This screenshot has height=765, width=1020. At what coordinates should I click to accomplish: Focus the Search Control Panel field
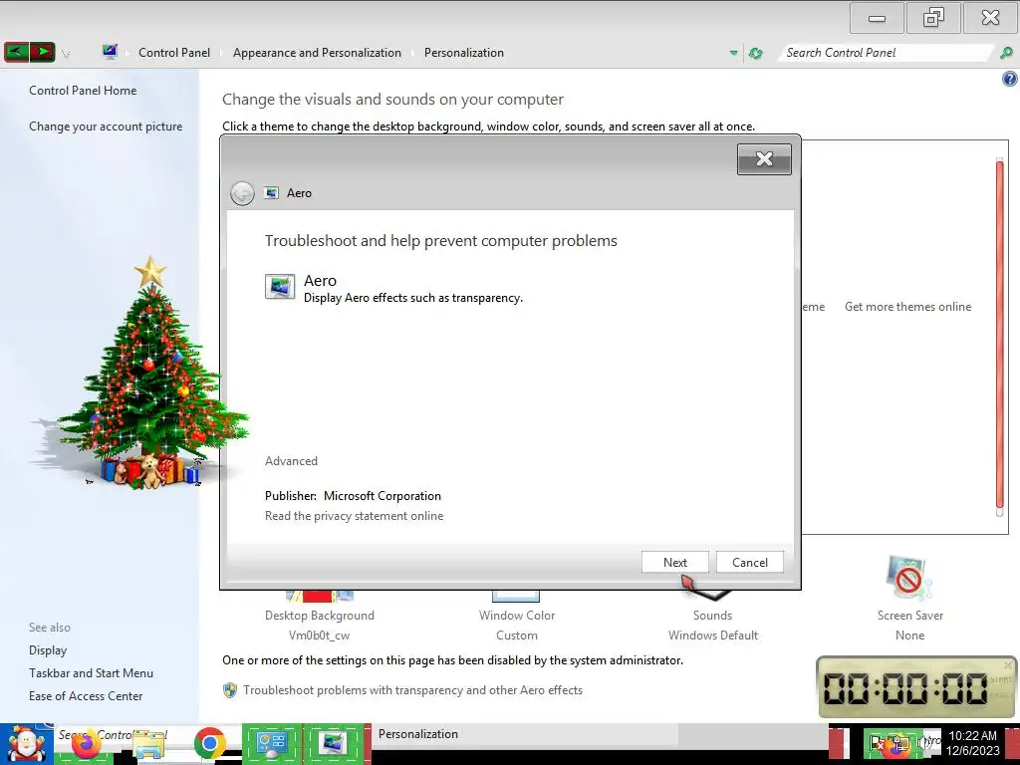click(x=886, y=53)
